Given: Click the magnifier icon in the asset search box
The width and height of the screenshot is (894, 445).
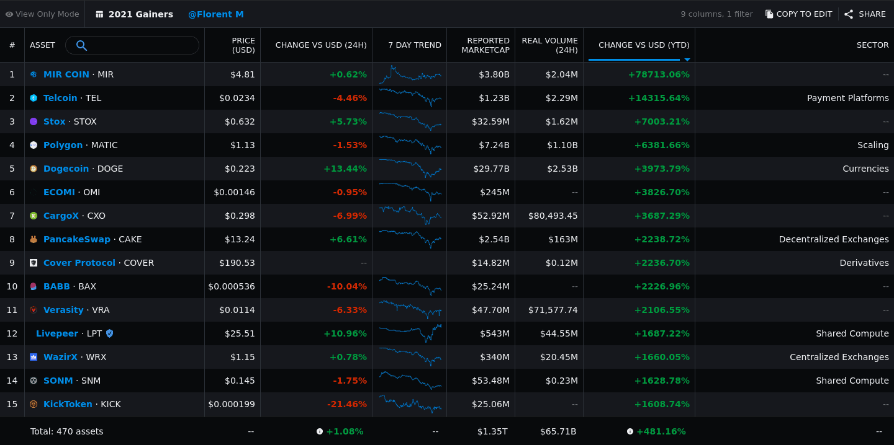Looking at the screenshot, I should tap(81, 45).
